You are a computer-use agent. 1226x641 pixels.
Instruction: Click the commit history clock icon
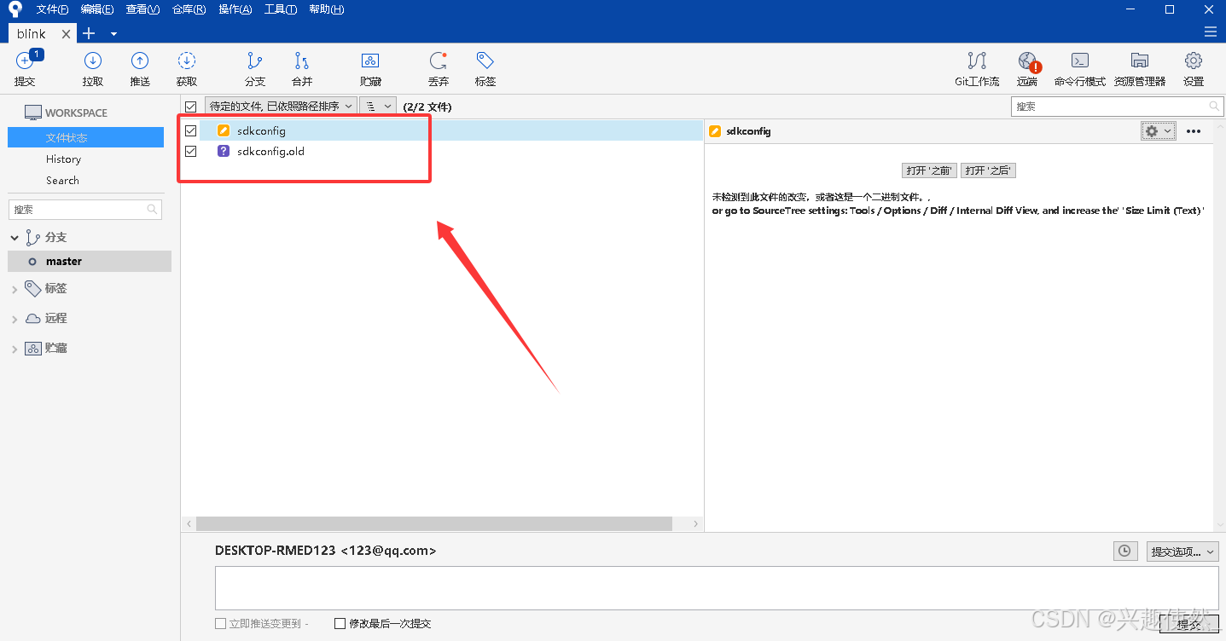point(1125,551)
